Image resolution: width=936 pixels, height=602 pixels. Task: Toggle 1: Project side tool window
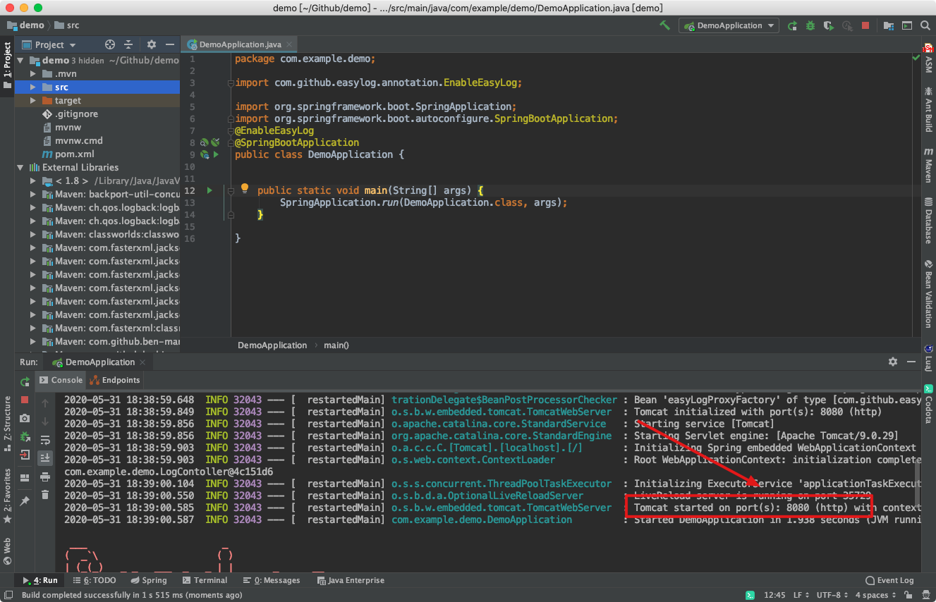(7, 66)
